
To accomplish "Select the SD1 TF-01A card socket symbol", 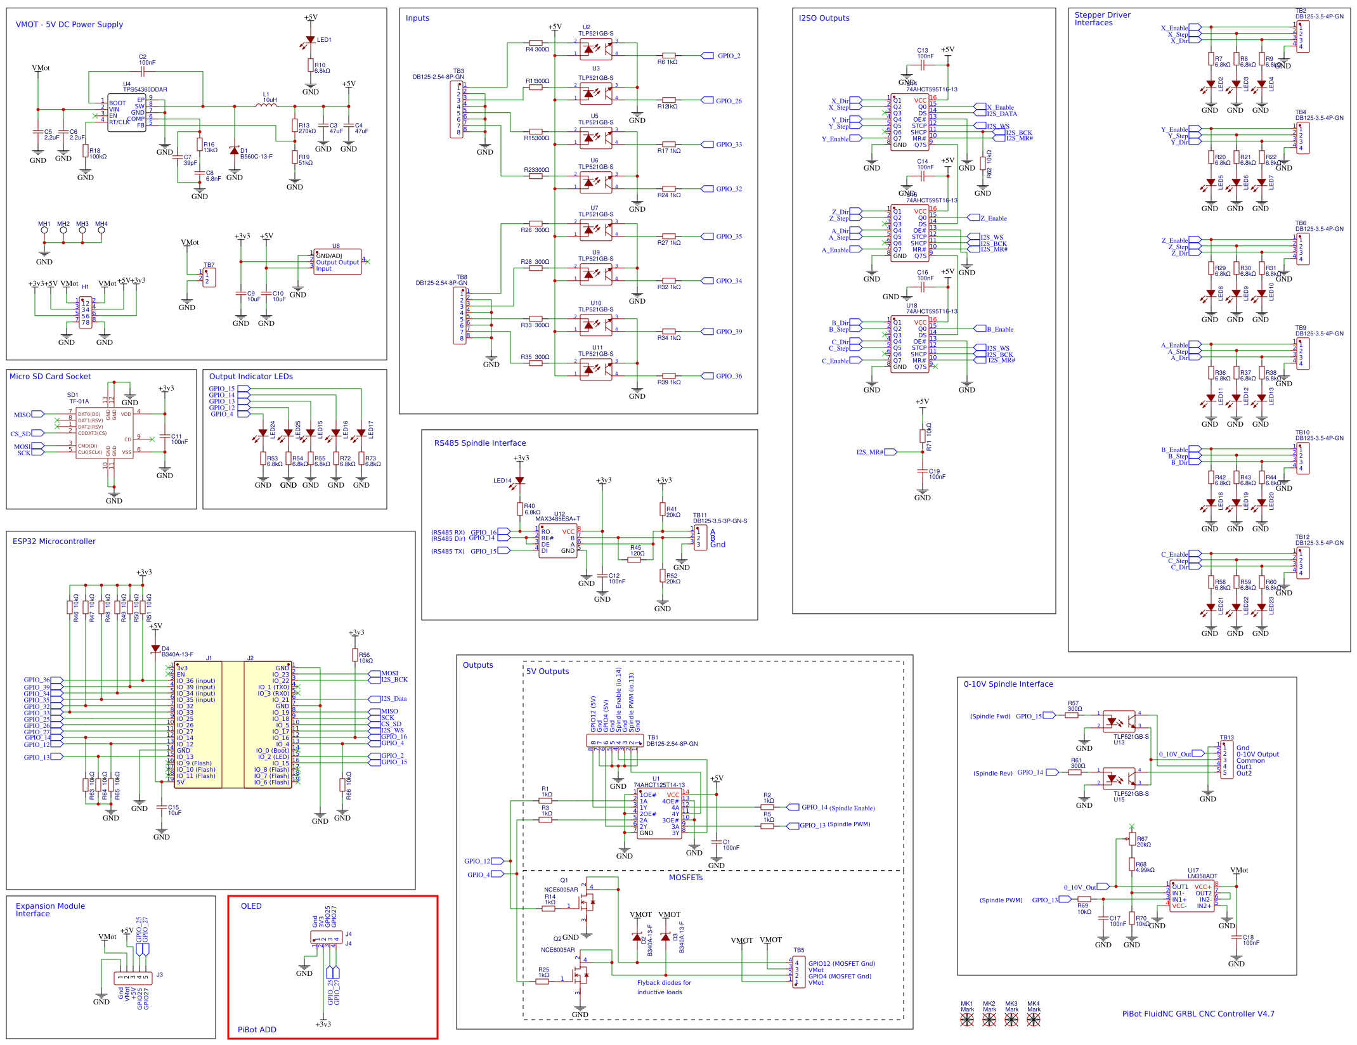I will [104, 433].
